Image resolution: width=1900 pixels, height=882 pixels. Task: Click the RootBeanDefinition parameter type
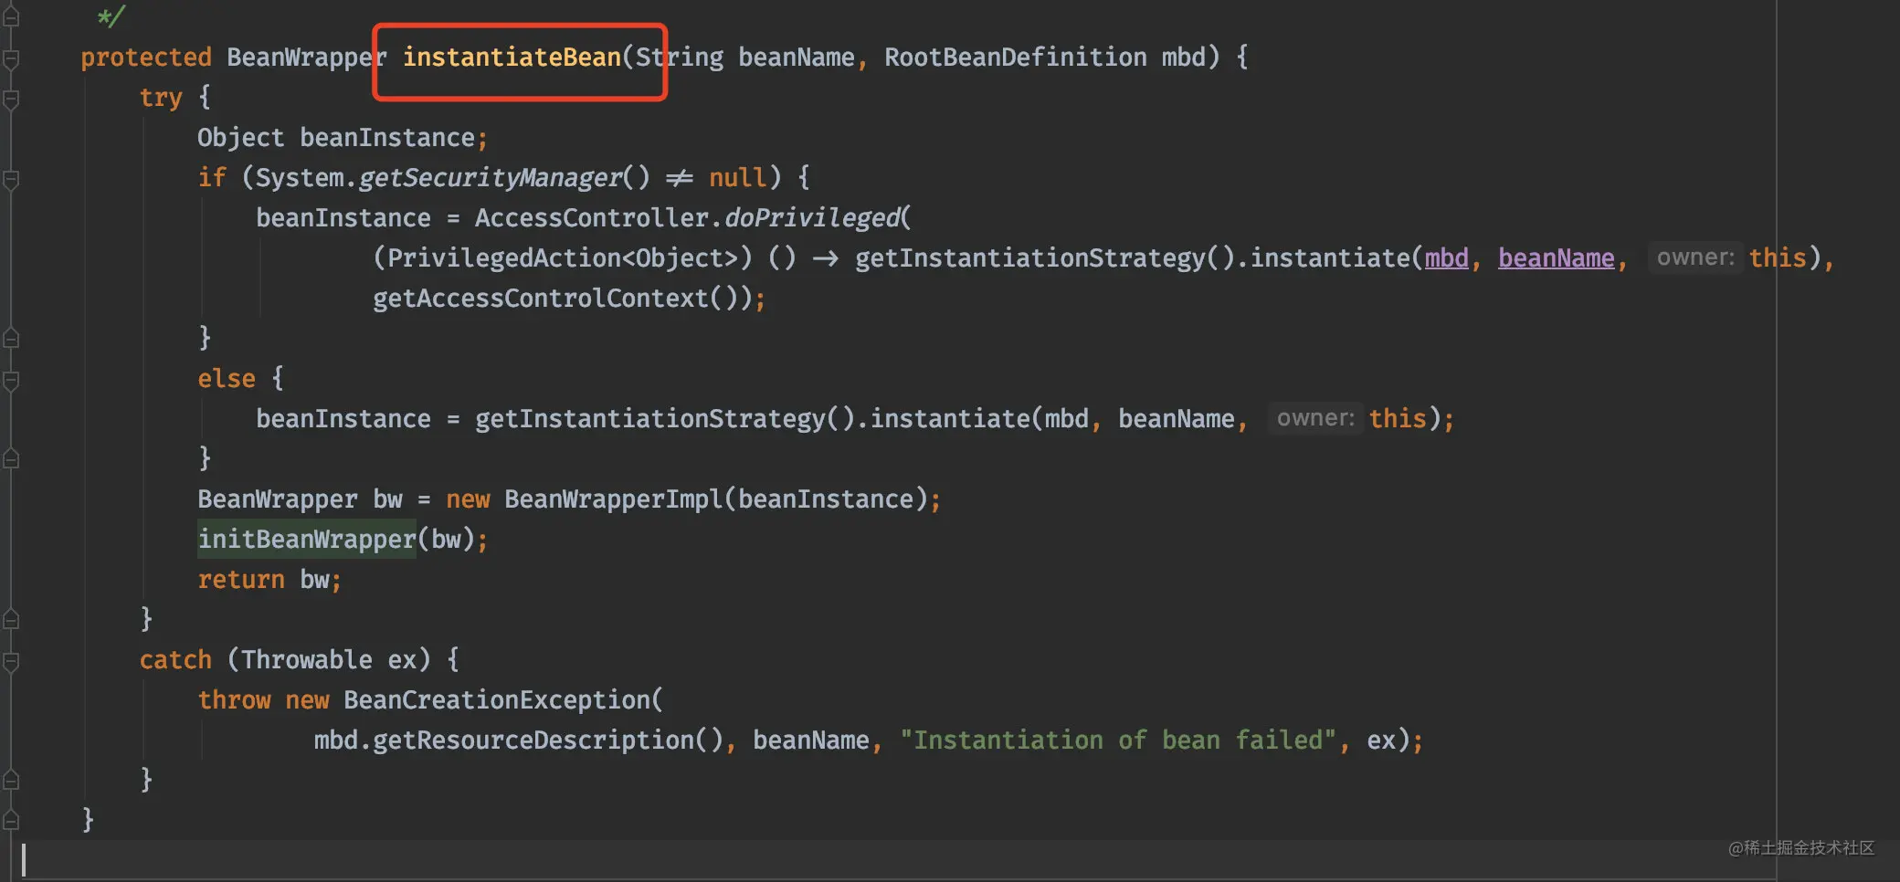pyautogui.click(x=1015, y=58)
